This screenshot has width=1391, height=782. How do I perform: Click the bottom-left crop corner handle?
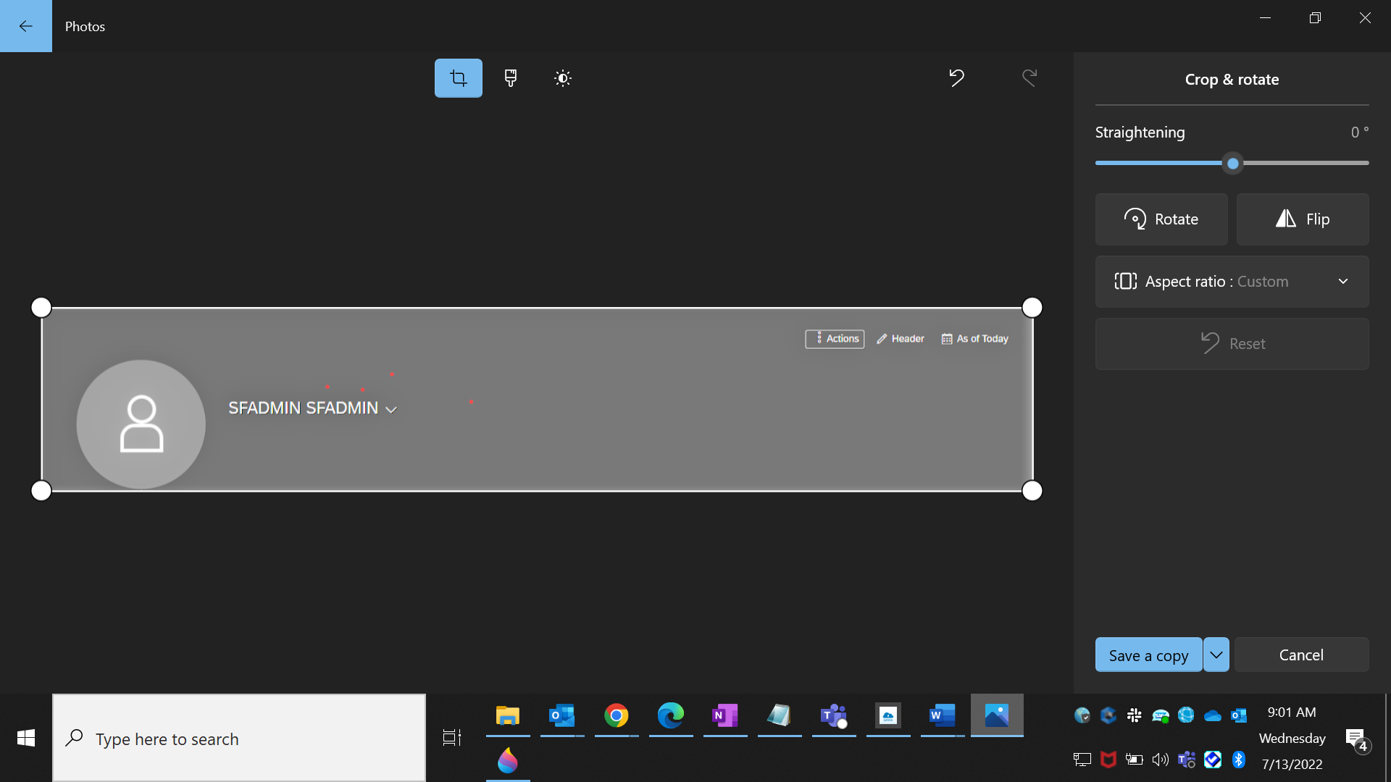[41, 491]
